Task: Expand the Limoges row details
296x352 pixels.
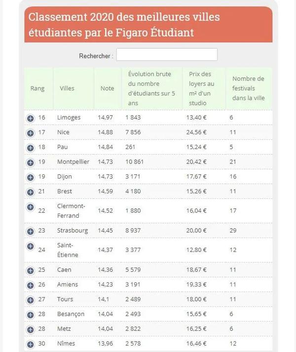Action: [x=30, y=118]
